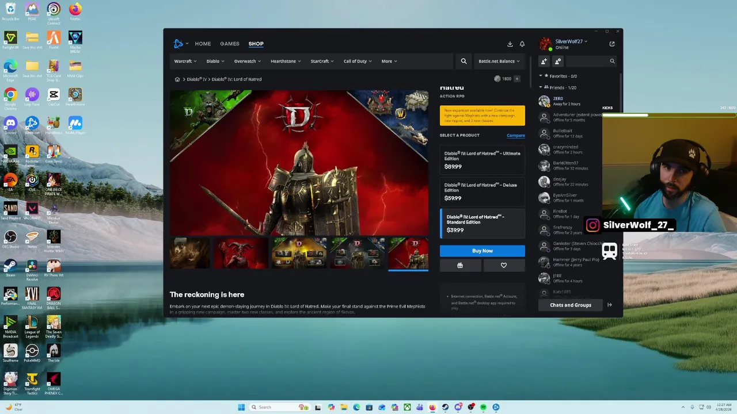Image resolution: width=737 pixels, height=414 pixels.
Task: Click the shop search magnifier icon
Action: click(x=464, y=61)
